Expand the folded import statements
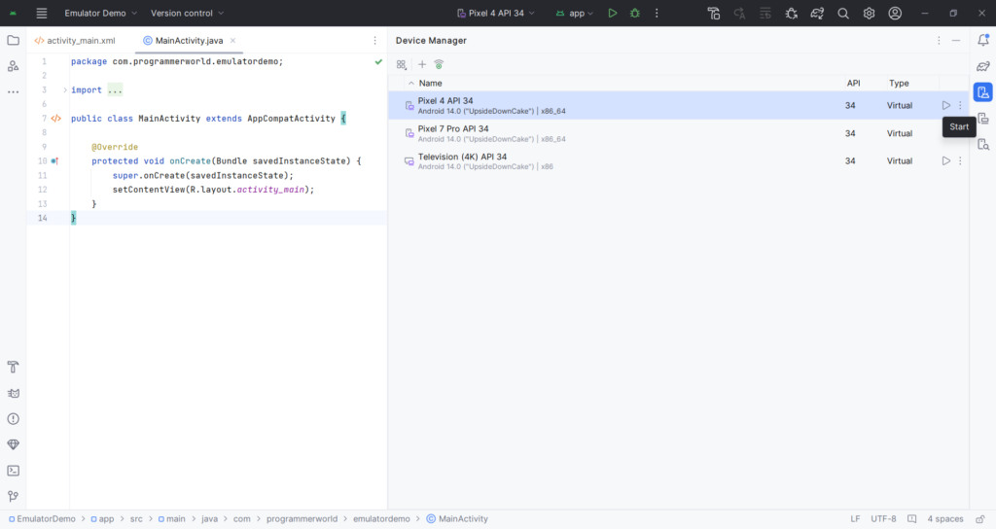The height and width of the screenshot is (529, 996). click(x=65, y=90)
